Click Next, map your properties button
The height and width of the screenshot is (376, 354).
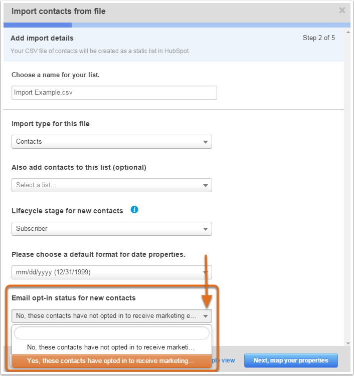click(x=291, y=360)
